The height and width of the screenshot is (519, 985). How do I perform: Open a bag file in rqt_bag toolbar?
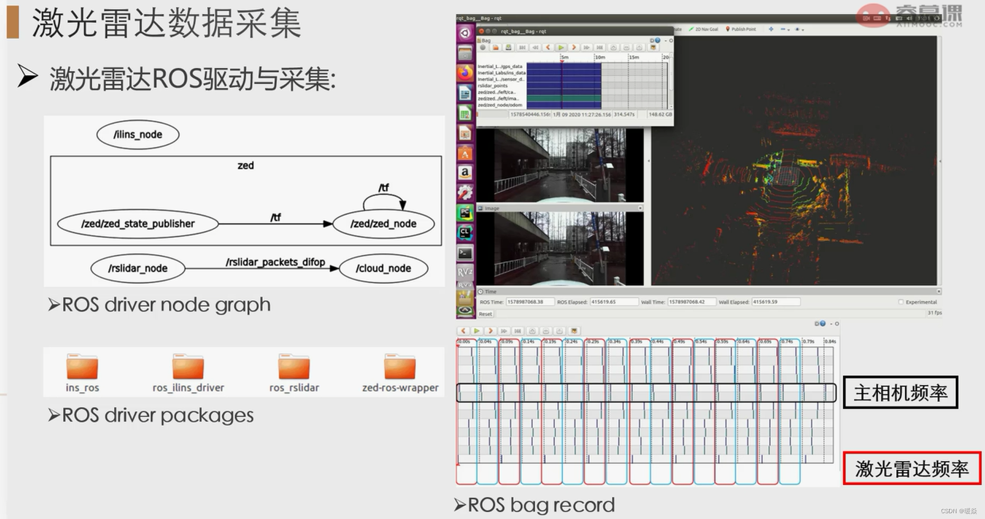point(496,48)
